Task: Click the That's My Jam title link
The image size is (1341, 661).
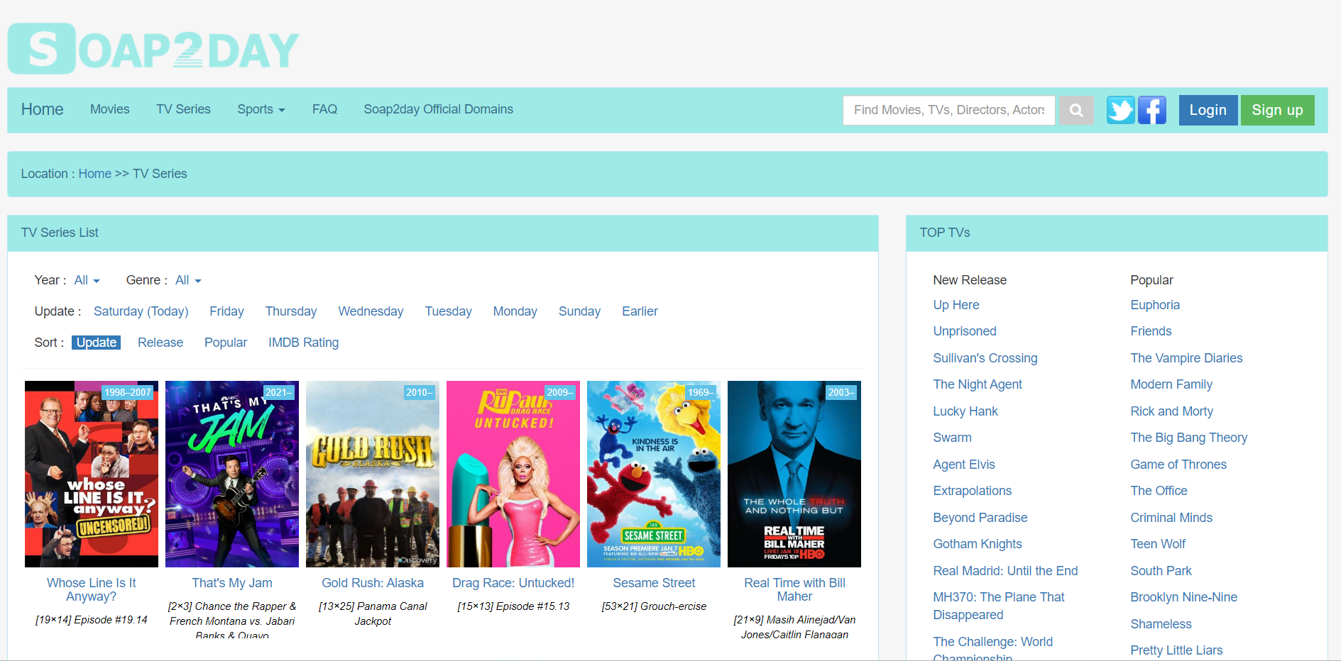Action: point(232,583)
